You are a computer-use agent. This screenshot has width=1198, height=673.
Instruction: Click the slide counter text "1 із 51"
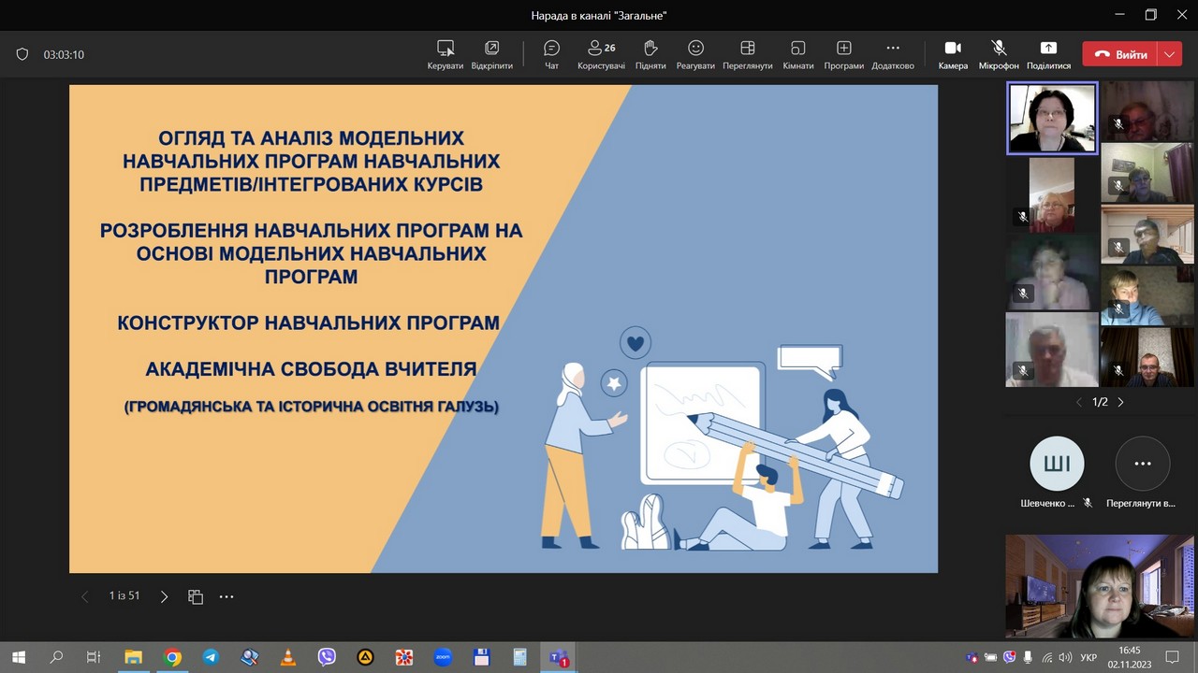pos(124,595)
